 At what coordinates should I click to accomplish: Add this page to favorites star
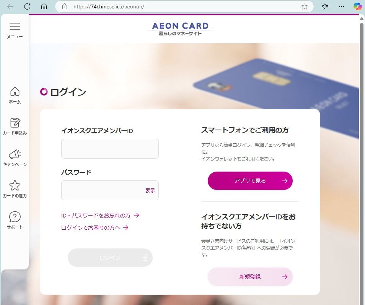[305, 6]
